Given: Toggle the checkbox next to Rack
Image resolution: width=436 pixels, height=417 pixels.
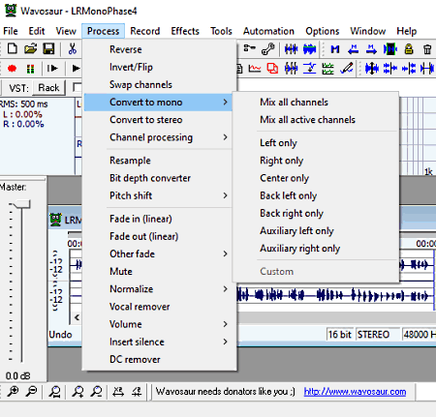Looking at the screenshot, I should (x=78, y=87).
